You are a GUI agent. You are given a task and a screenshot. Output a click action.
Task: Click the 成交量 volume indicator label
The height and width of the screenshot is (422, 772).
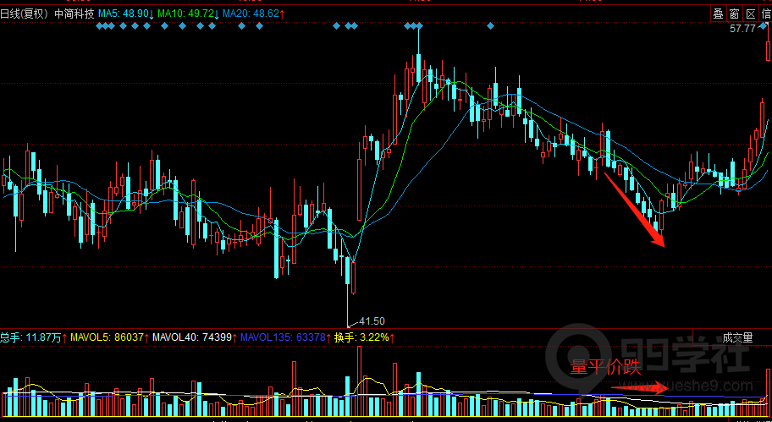(737, 337)
